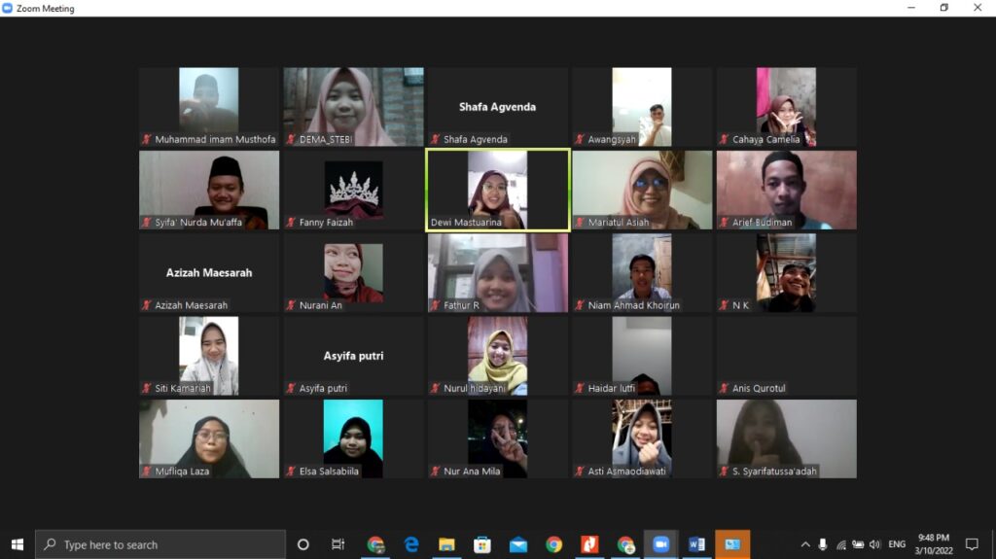Image resolution: width=996 pixels, height=559 pixels.
Task: Open the Windows notification center
Action: coord(971,544)
